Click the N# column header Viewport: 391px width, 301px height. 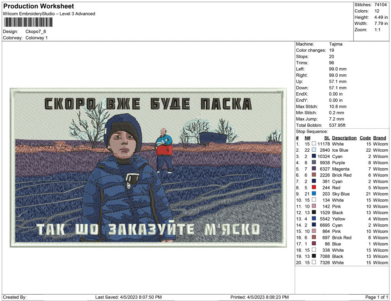307,138
